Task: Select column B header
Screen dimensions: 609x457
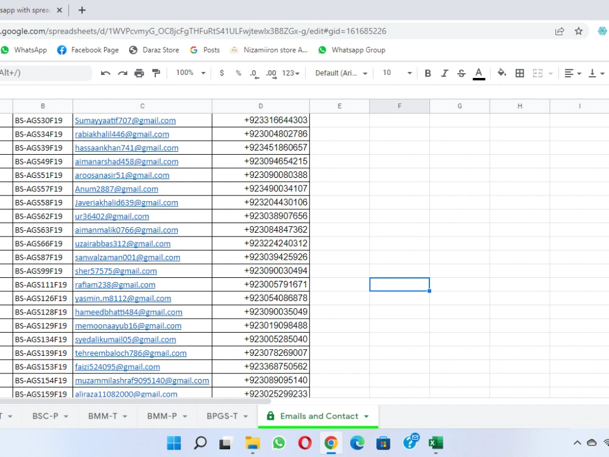Action: [43, 106]
